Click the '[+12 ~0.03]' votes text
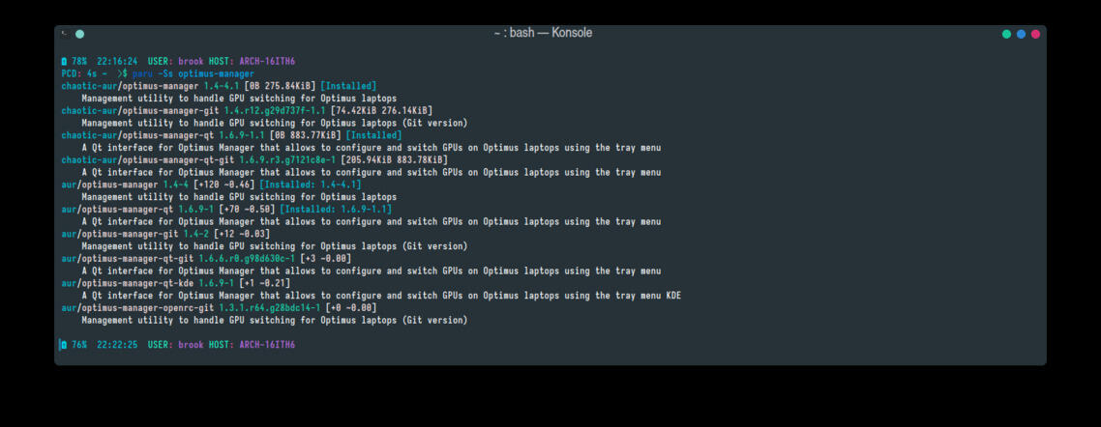Viewport: 1101px width, 427px height. [x=242, y=234]
